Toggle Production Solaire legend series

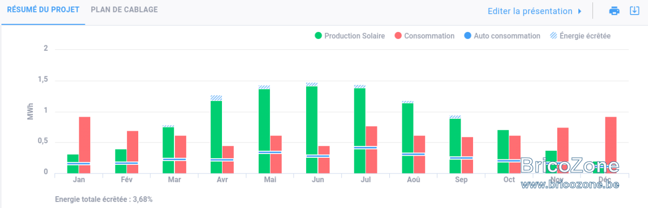[x=350, y=36]
